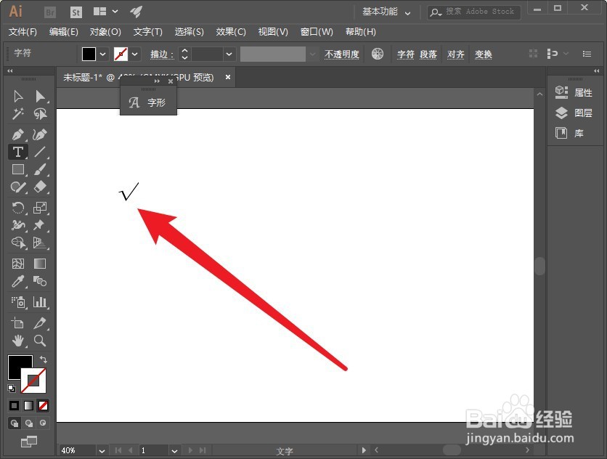Select the Direct Selection tool
607x459 pixels.
(40, 96)
